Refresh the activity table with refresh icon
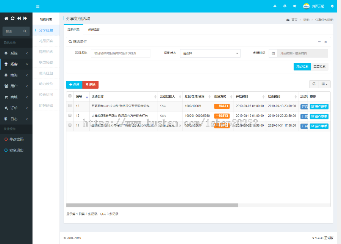 click(314, 84)
